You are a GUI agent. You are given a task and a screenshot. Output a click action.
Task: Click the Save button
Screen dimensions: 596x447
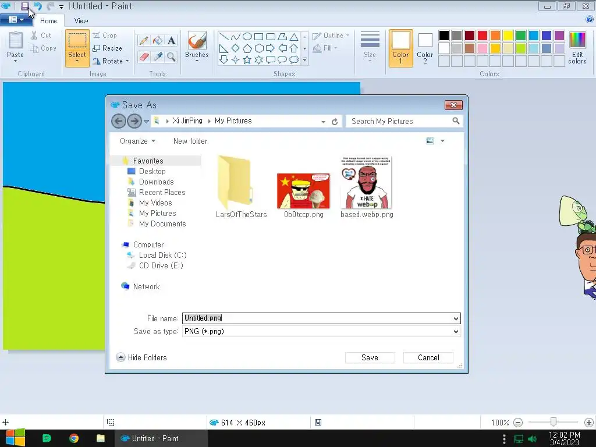click(370, 358)
